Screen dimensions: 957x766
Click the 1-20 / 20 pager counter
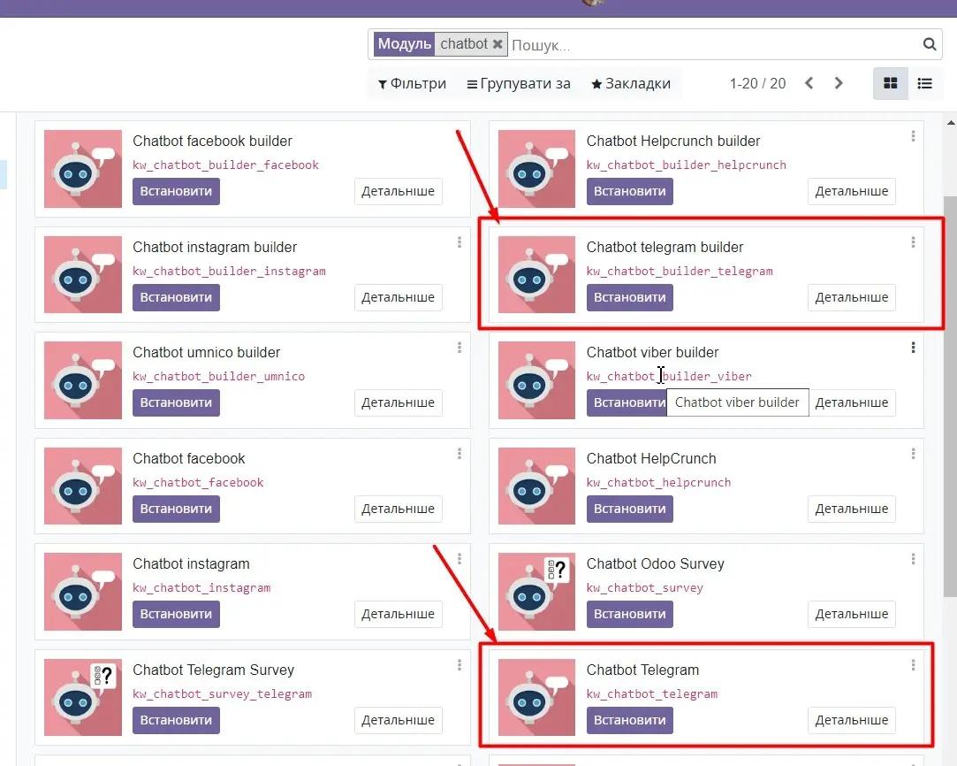point(757,84)
